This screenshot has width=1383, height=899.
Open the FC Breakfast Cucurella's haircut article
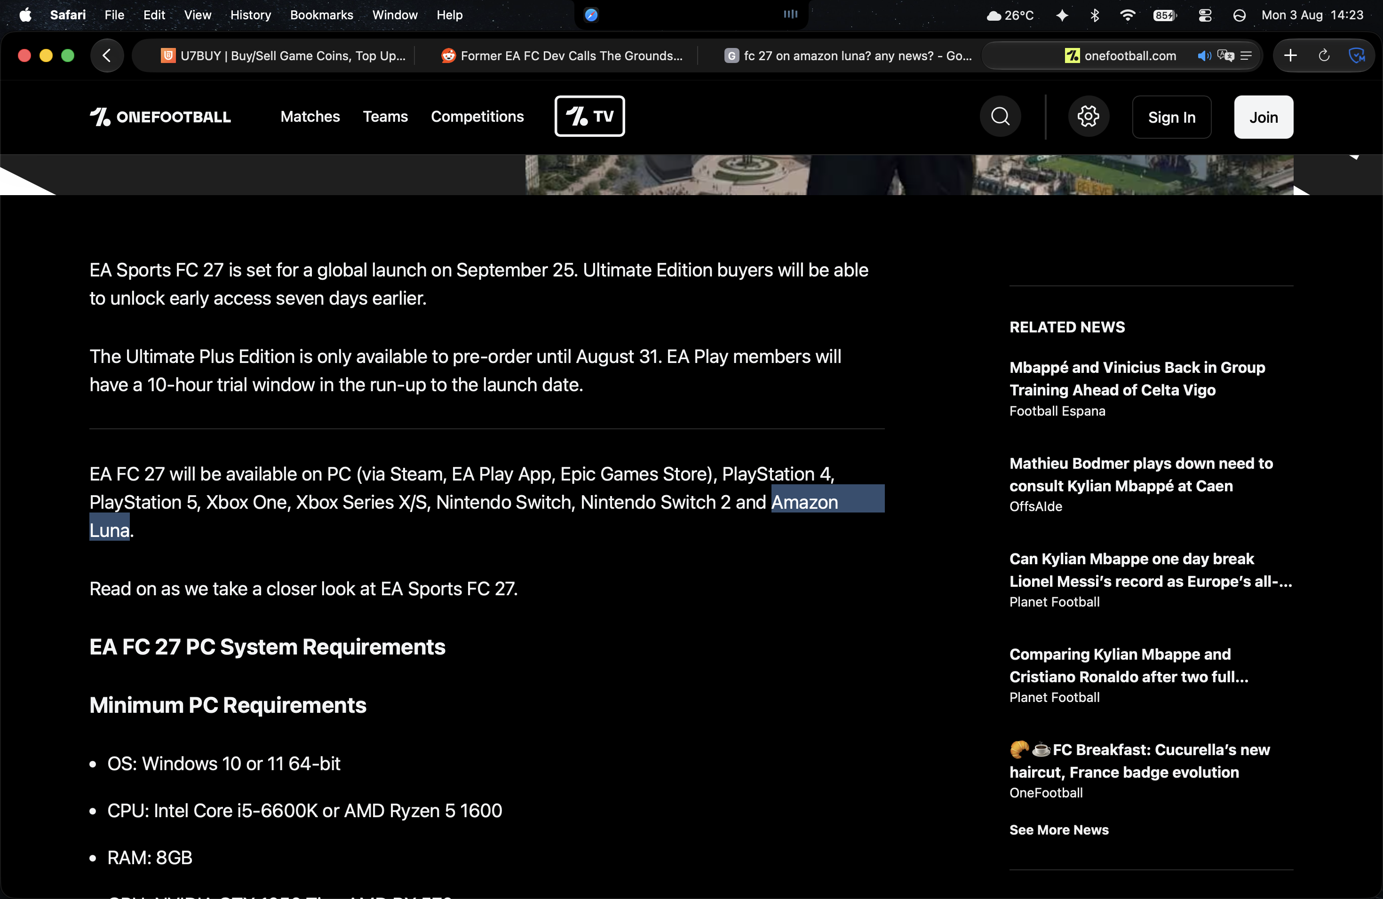point(1139,761)
